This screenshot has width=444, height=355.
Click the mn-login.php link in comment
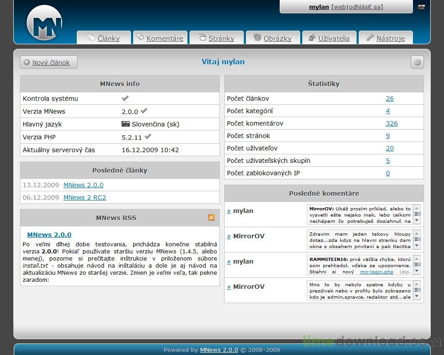[x=377, y=272]
